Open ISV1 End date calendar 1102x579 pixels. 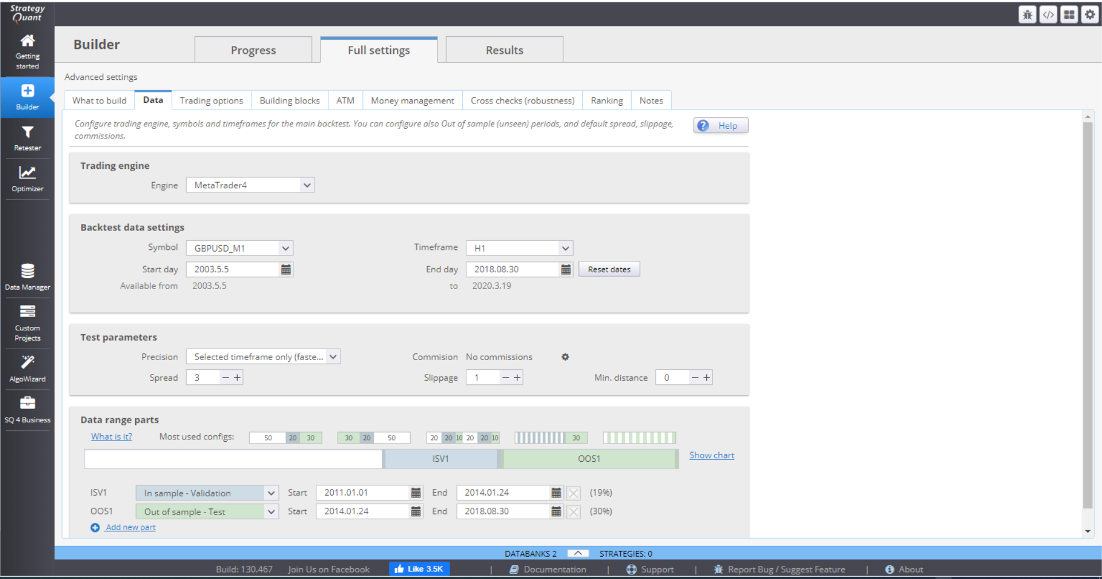[x=556, y=493]
